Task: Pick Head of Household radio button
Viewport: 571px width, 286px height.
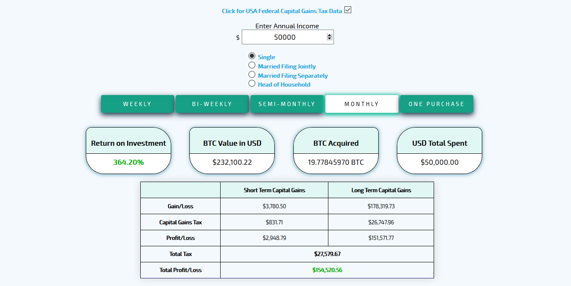Action: pyautogui.click(x=252, y=83)
